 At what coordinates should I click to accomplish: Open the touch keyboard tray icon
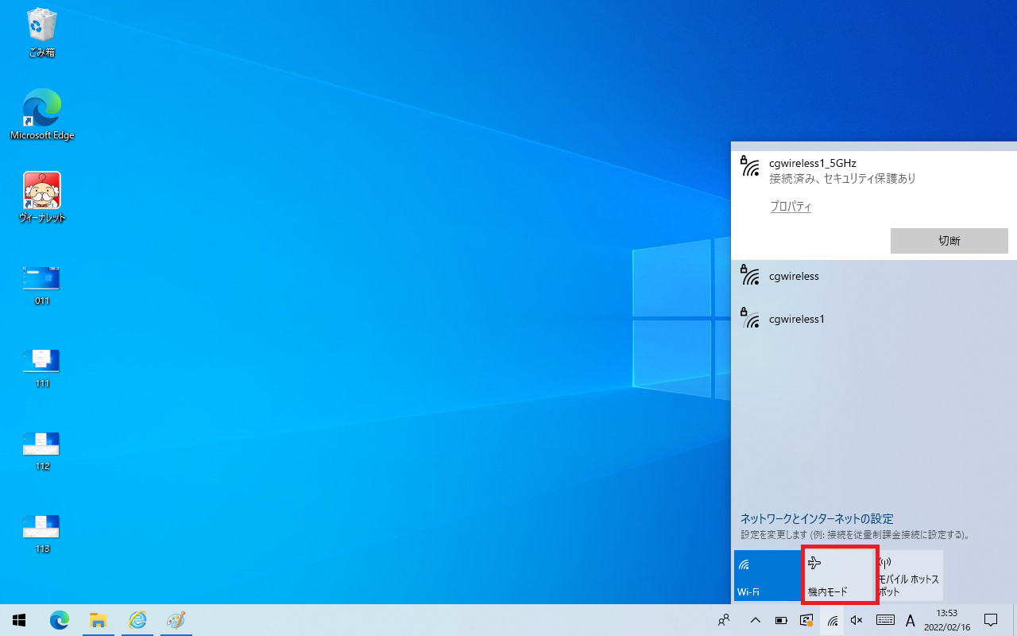click(x=885, y=620)
